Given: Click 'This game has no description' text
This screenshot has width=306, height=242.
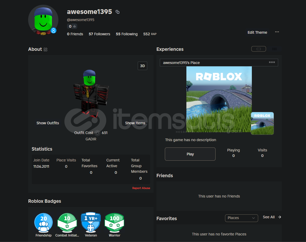Looking at the screenshot, I should point(191,140).
